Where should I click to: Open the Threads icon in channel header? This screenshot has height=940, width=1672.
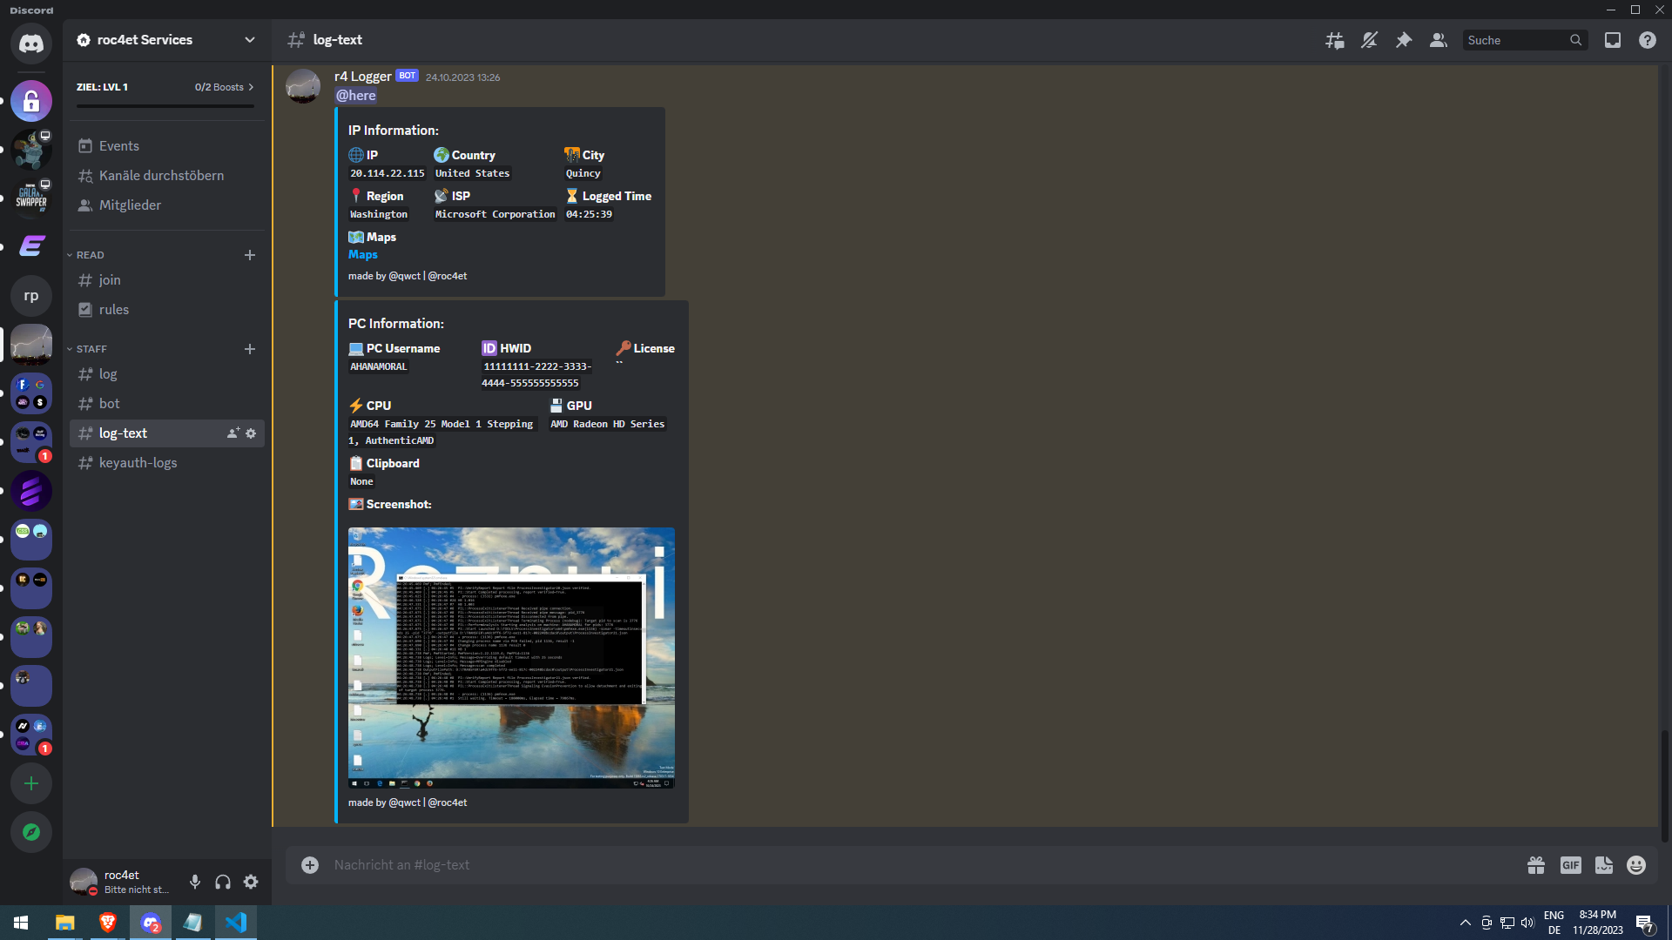point(1334,40)
